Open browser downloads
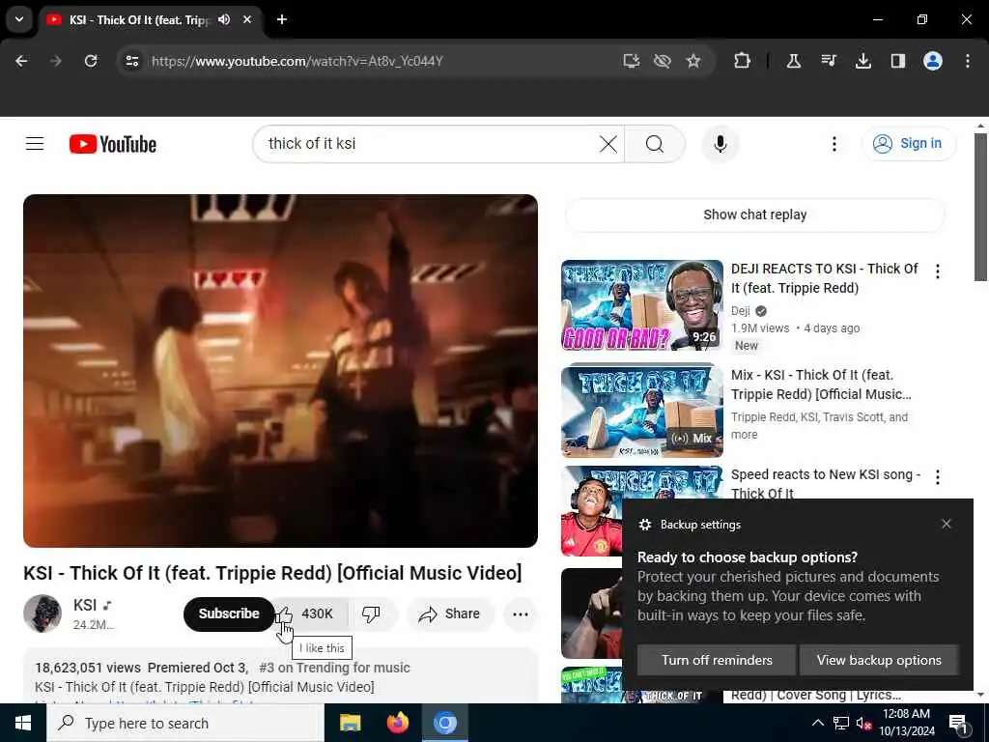The image size is (989, 742). point(862,61)
